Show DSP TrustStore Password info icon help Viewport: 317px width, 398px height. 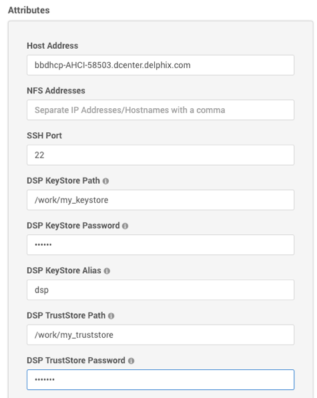pyautogui.click(x=131, y=361)
